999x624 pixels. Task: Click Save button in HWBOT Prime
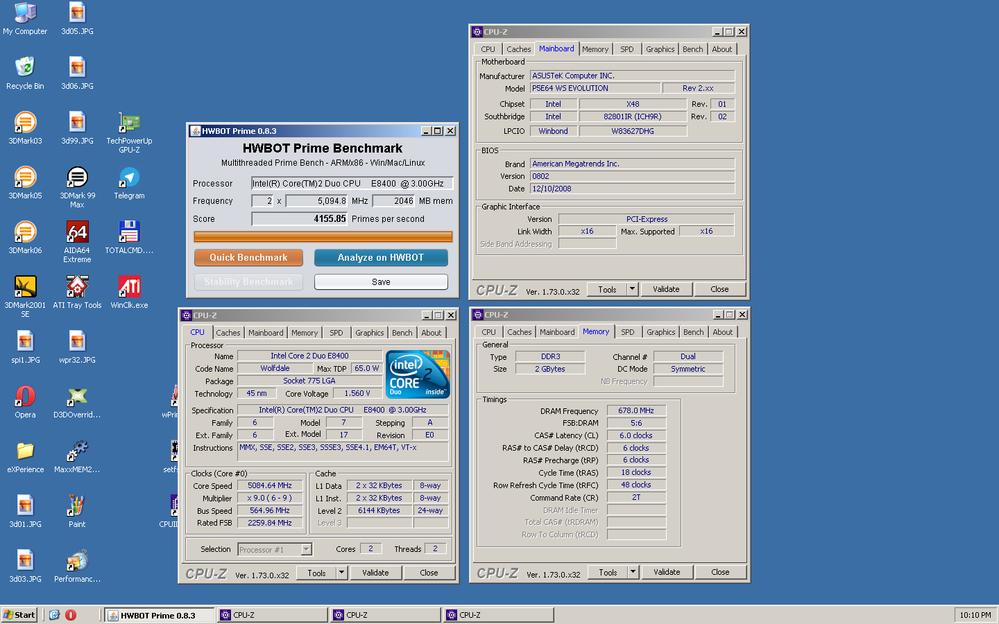(381, 281)
